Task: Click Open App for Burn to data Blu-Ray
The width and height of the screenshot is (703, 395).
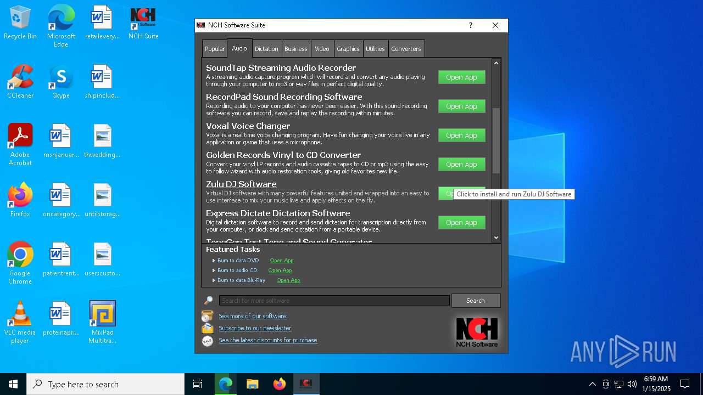Action: point(288,280)
